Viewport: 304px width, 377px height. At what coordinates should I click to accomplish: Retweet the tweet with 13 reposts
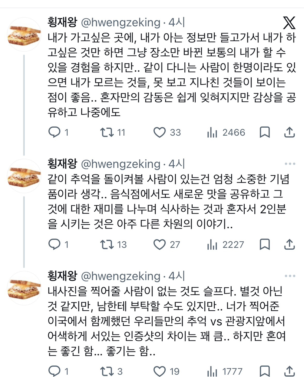click(x=107, y=244)
